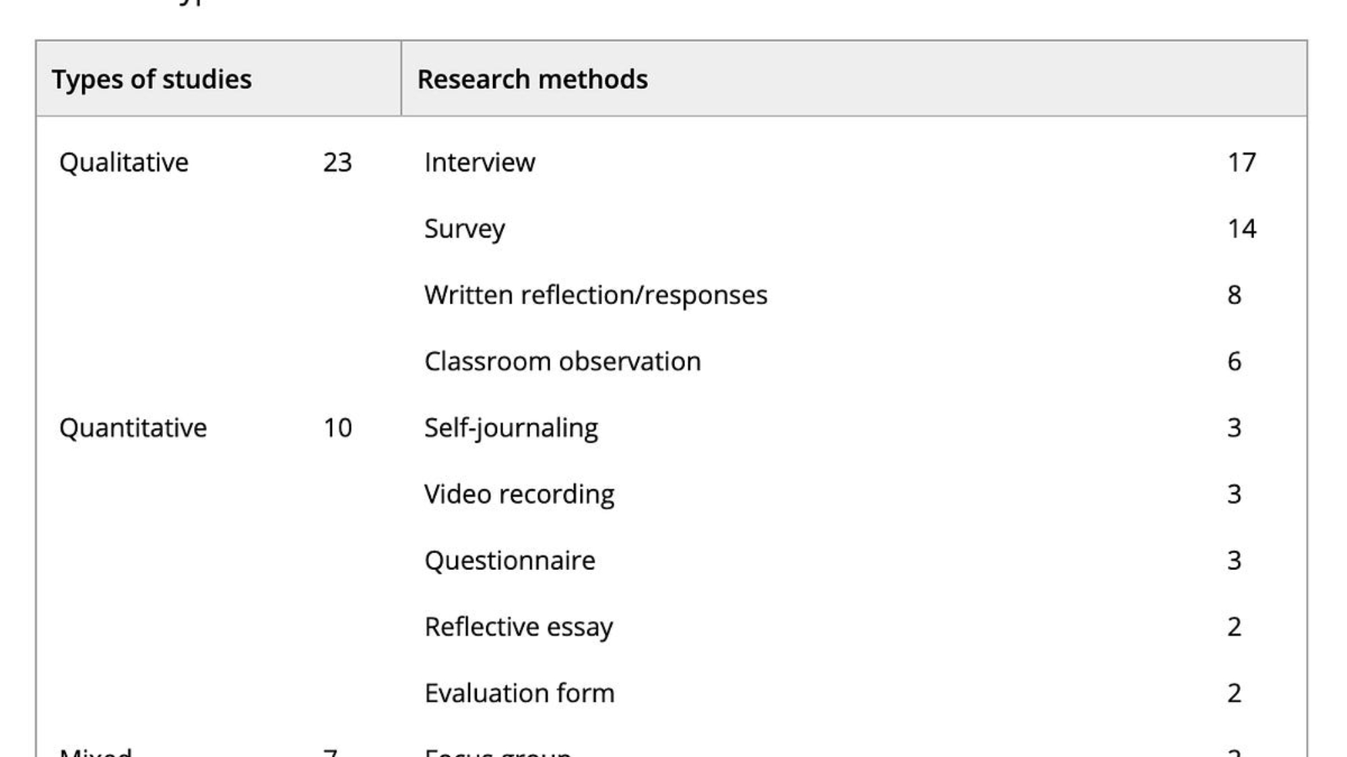Click the Quantitative count of 10
The width and height of the screenshot is (1347, 757).
pos(337,428)
